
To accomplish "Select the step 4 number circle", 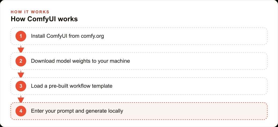I will click(21, 111).
